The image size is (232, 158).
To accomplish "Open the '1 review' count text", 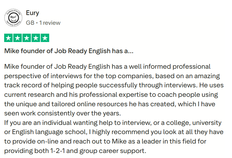I will point(50,23).
